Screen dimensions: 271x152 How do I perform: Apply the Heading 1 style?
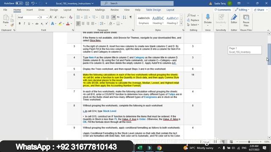tap(158, 20)
